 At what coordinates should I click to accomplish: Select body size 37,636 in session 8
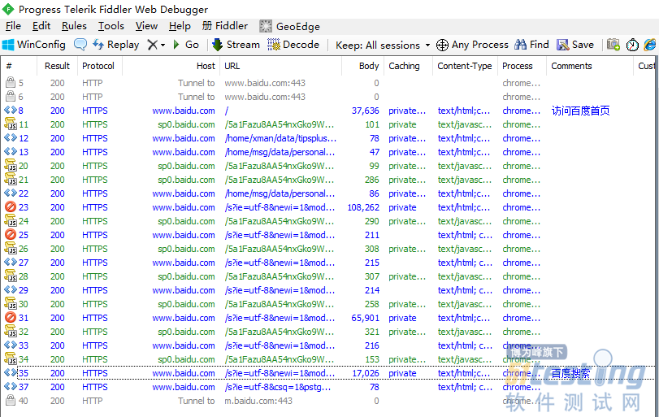[365, 111]
